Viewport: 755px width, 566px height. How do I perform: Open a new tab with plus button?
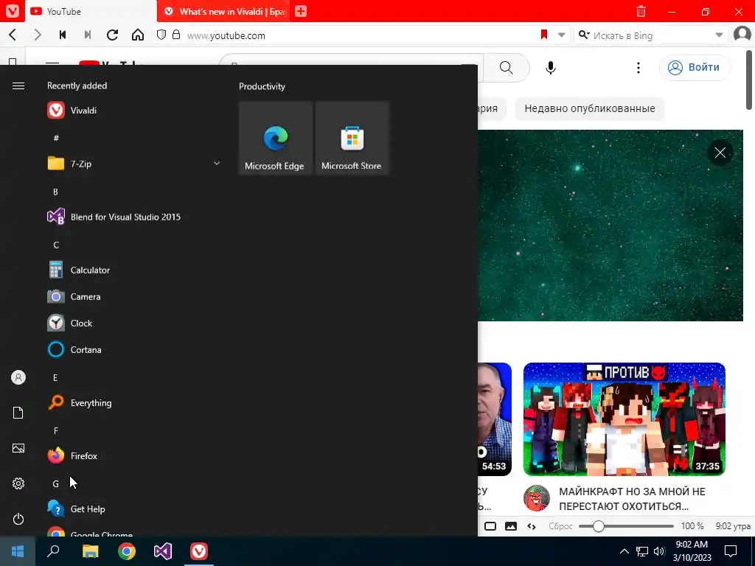pos(301,11)
